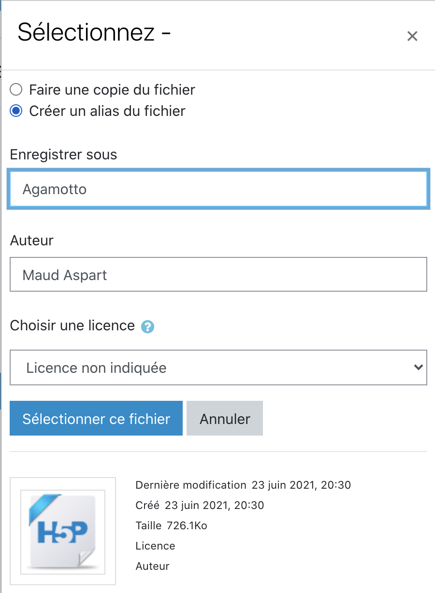Click the H5P file thumbnail icon
435x593 pixels.
tap(63, 530)
